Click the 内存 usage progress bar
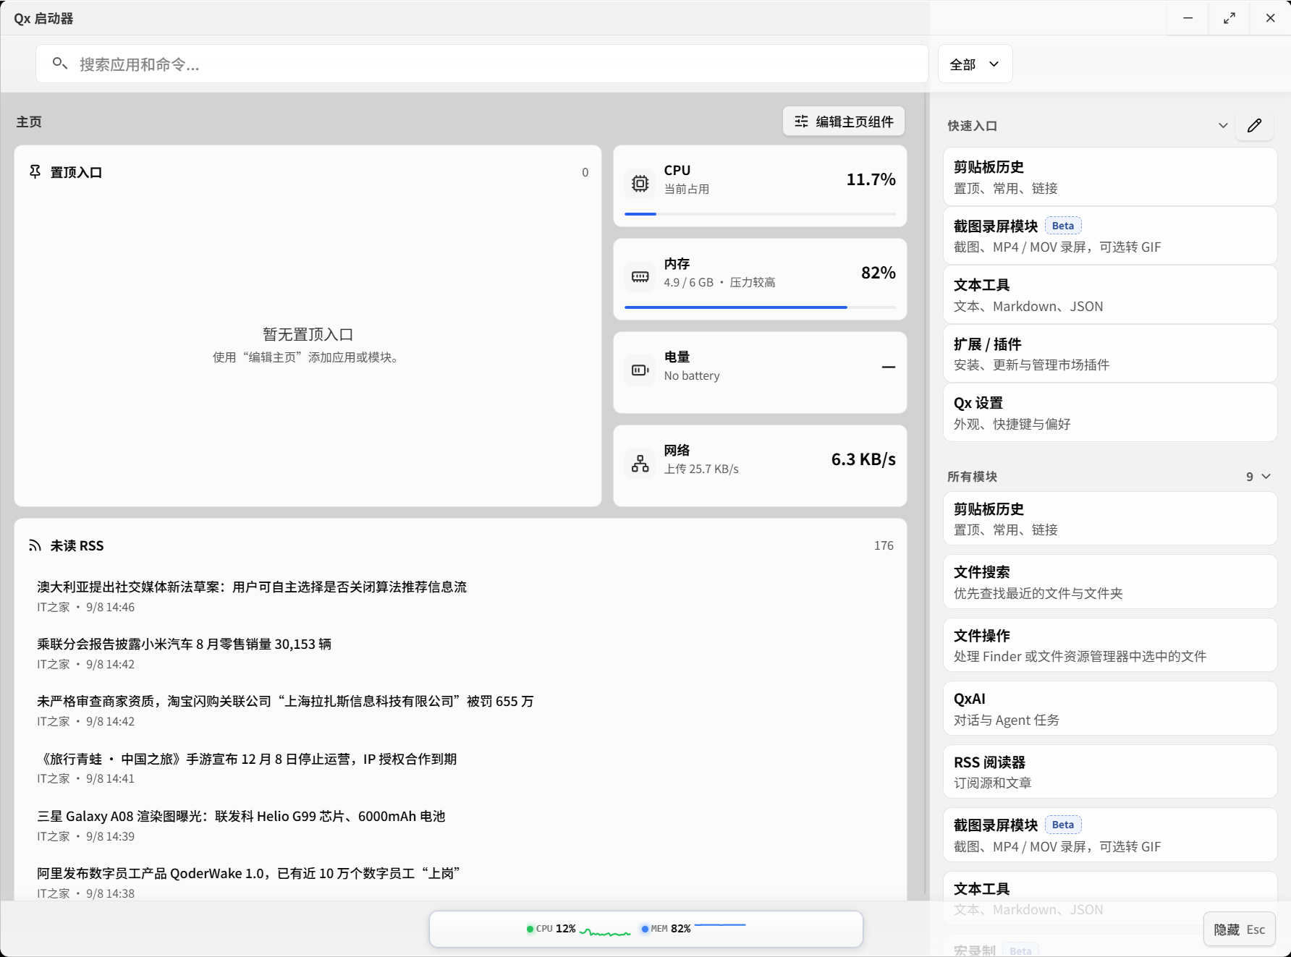Viewport: 1291px width, 957px height. (x=760, y=307)
